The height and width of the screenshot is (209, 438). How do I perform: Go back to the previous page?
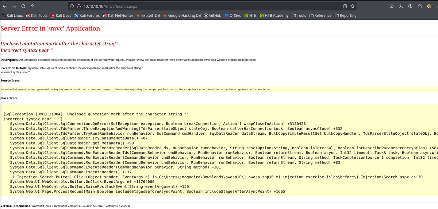coord(4,6)
